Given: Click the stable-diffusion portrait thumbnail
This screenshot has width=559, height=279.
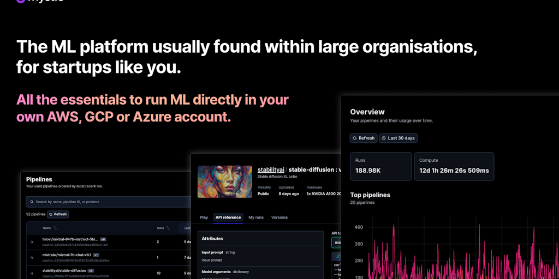Looking at the screenshot, I should coord(225,181).
